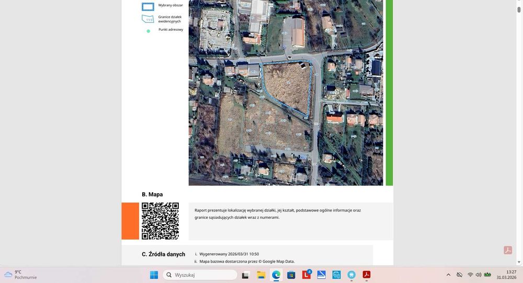This screenshot has height=283, width=523.
Task: Open Microsoft Store from the taskbar
Action: coord(291,275)
